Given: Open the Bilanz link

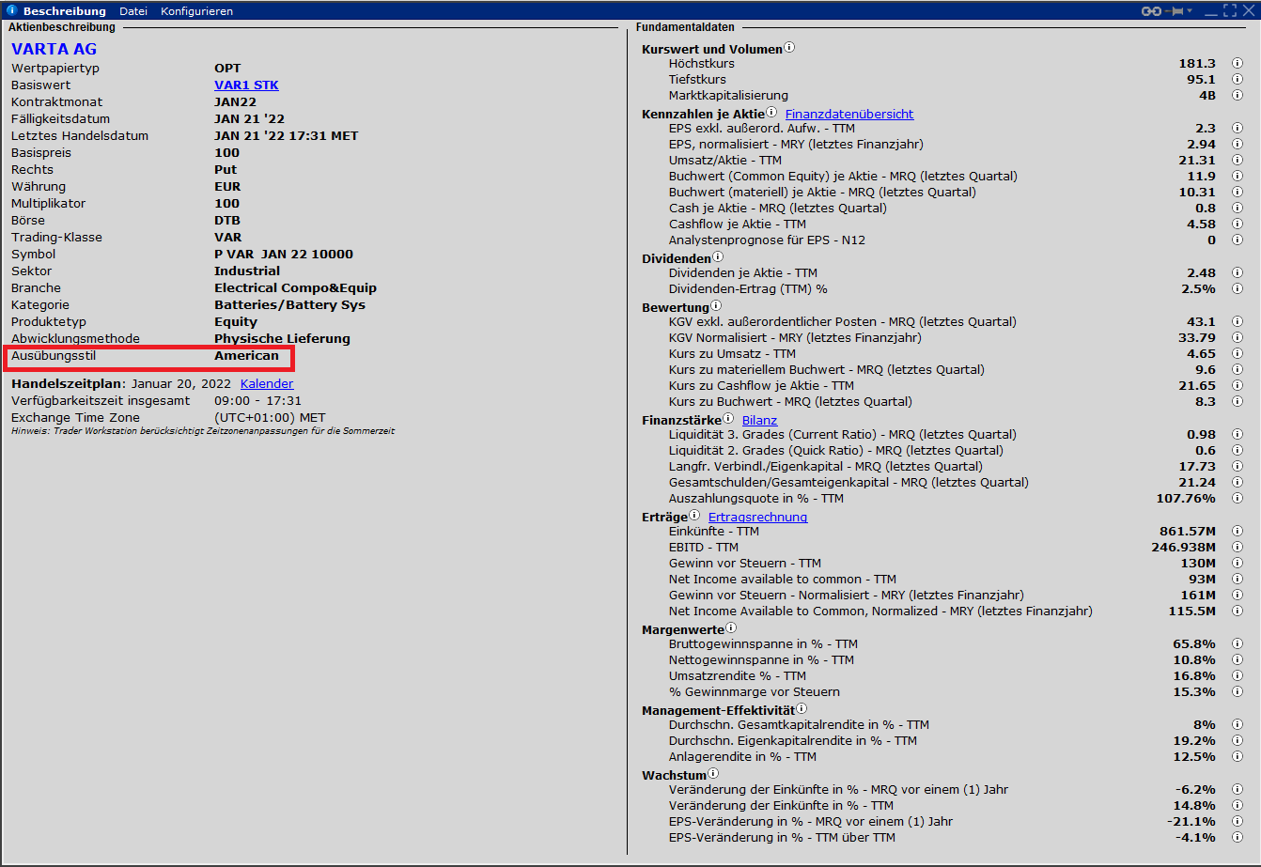Looking at the screenshot, I should (x=760, y=420).
